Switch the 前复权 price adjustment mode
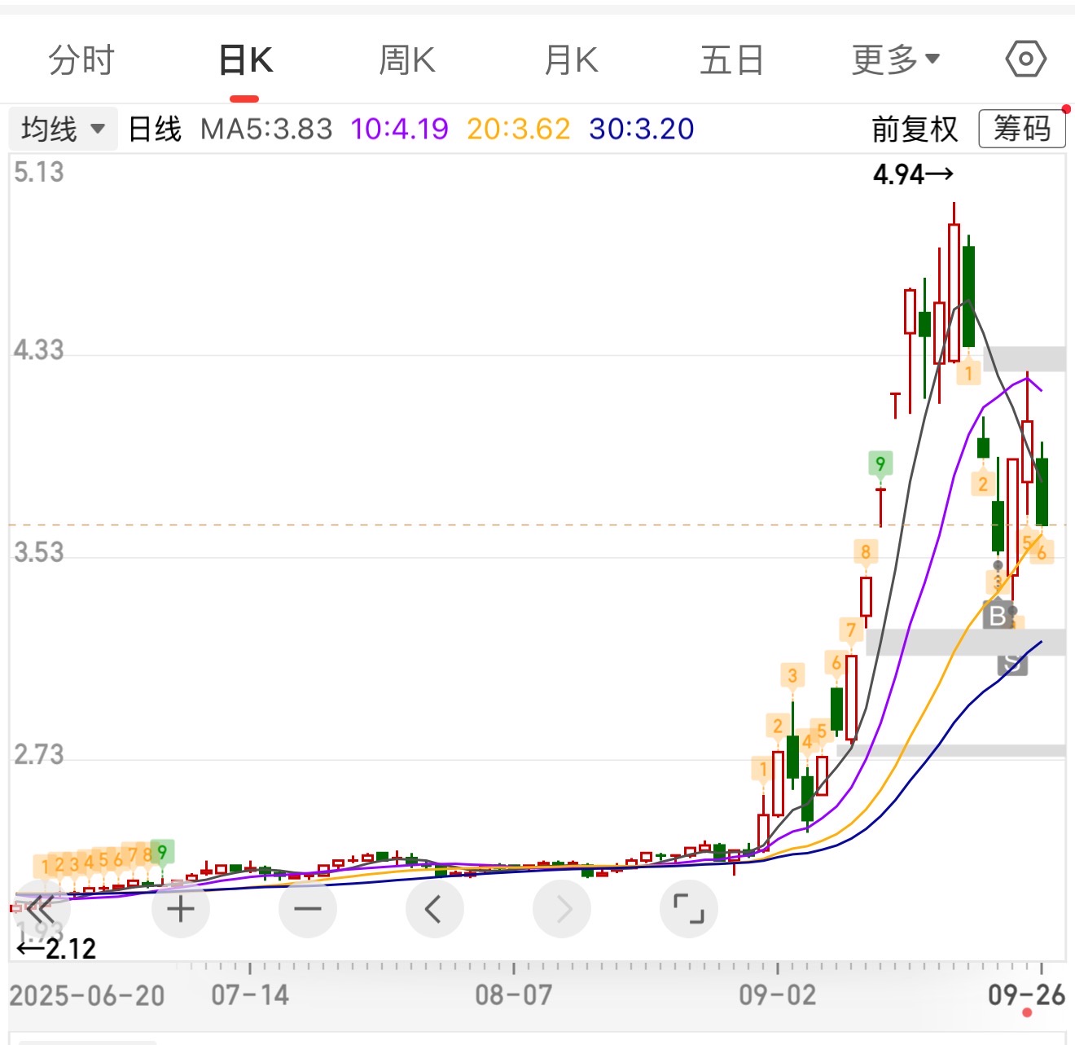This screenshot has height=1045, width=1075. coord(915,130)
